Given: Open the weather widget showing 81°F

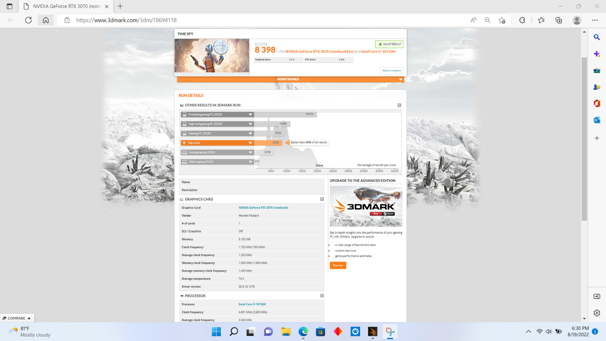Looking at the screenshot, I should tap(30, 332).
